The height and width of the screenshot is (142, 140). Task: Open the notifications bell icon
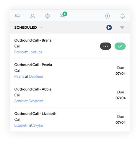(x=123, y=16)
